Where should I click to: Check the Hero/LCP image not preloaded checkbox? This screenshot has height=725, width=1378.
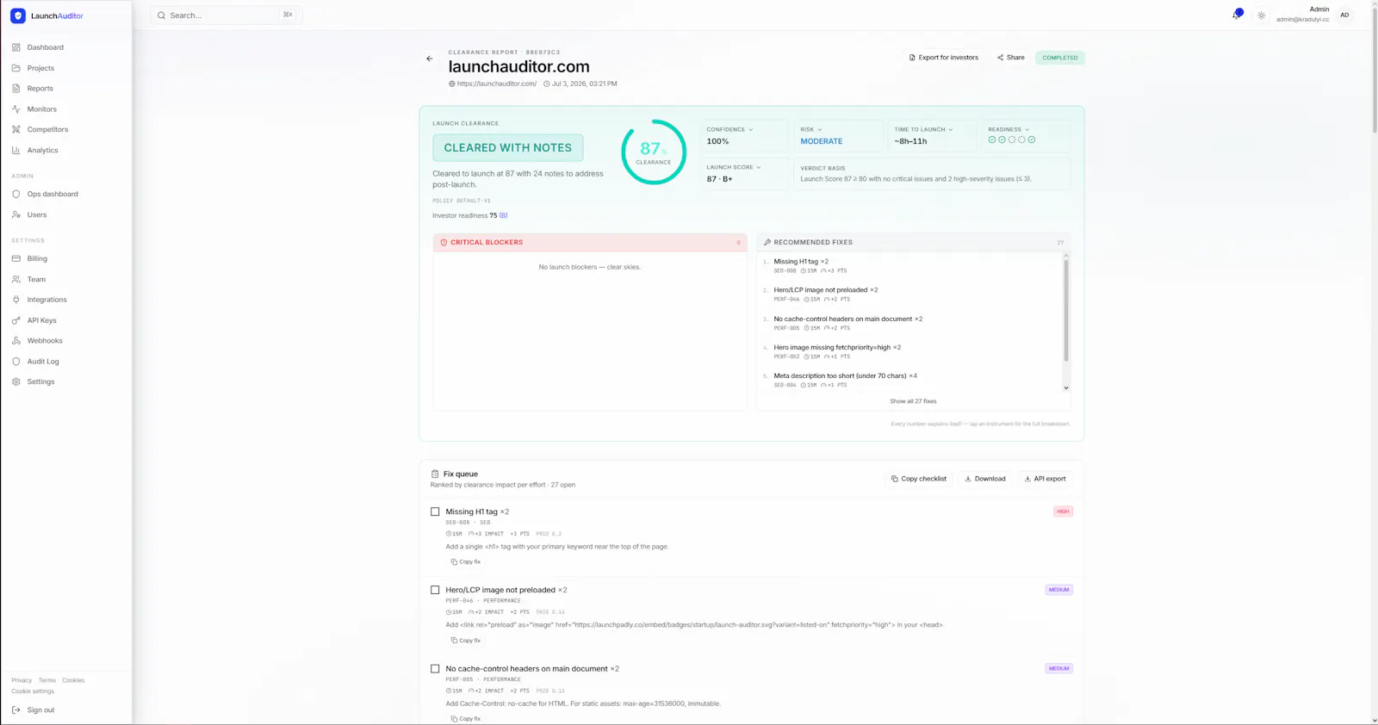[x=435, y=590]
